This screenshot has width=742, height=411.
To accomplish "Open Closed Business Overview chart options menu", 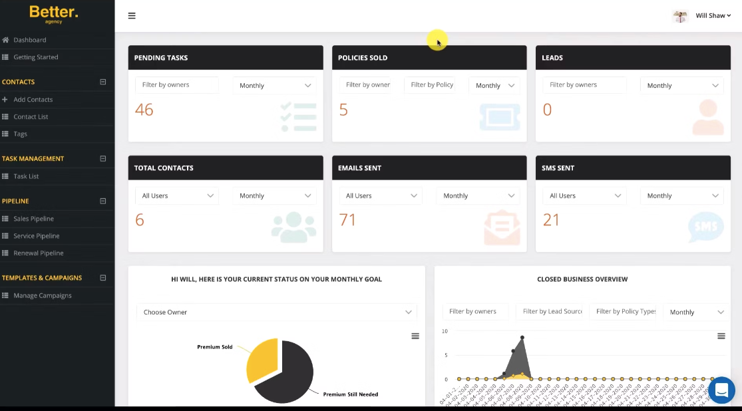I will [721, 336].
